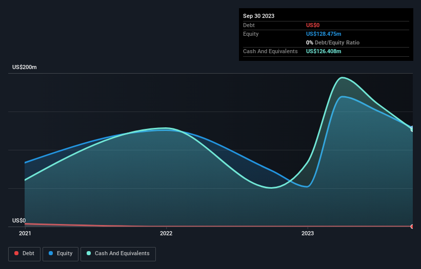Click the red Debt legend dot
The width and height of the screenshot is (421, 269).
pos(16,253)
